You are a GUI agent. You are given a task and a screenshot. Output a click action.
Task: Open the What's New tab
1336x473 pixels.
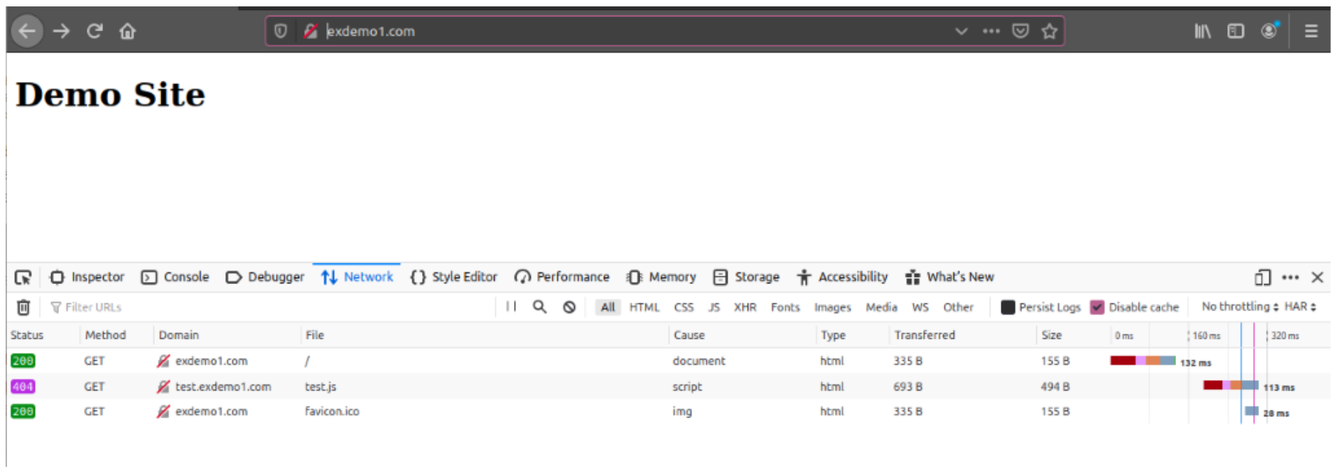[949, 277]
